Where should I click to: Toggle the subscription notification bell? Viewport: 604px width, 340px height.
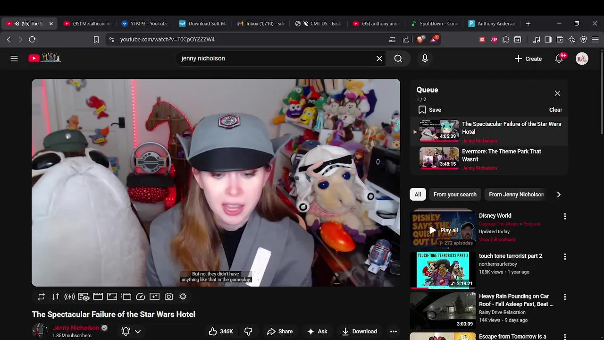point(126,331)
